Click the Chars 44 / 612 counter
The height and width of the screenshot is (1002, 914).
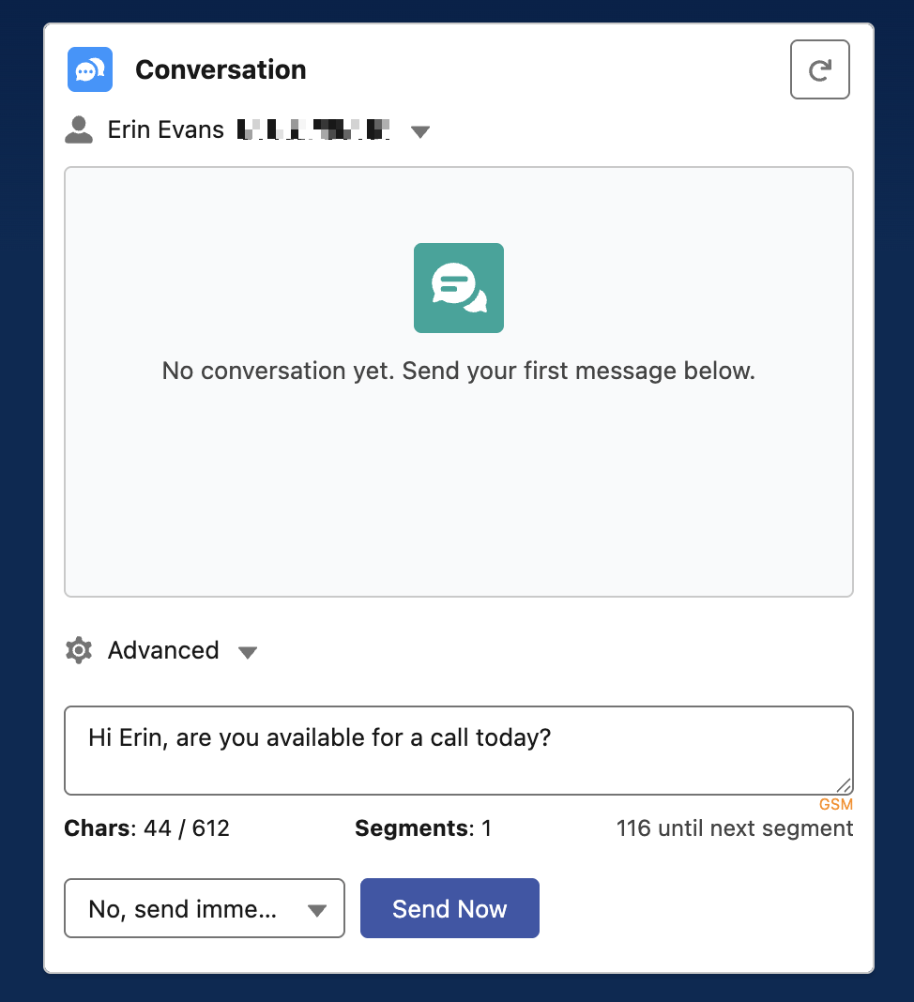[146, 828]
